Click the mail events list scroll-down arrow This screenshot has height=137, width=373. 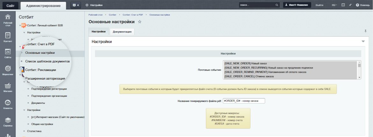pyautogui.click(x=359, y=77)
